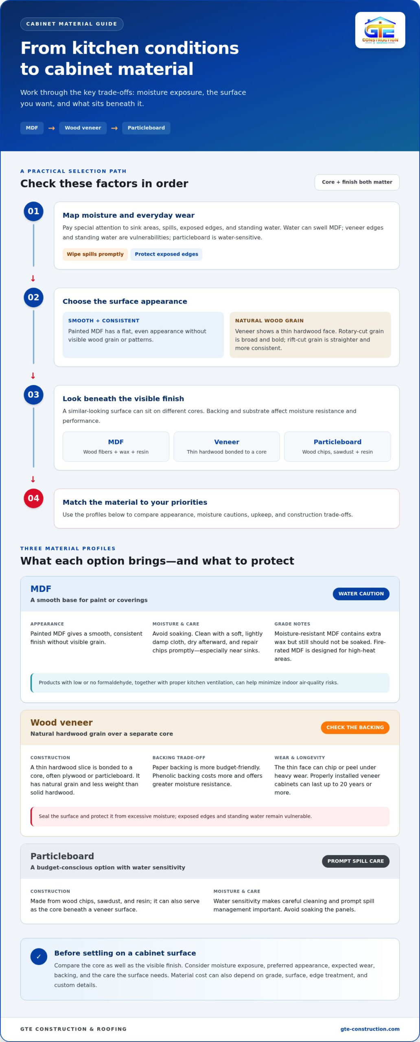This screenshot has width=420, height=1042.
Task: Click the arrow between MDF and Wood veneer
Action: click(x=52, y=128)
